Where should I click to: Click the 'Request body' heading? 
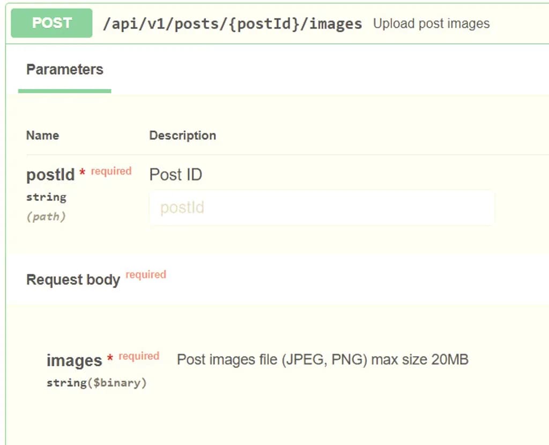[73, 280]
